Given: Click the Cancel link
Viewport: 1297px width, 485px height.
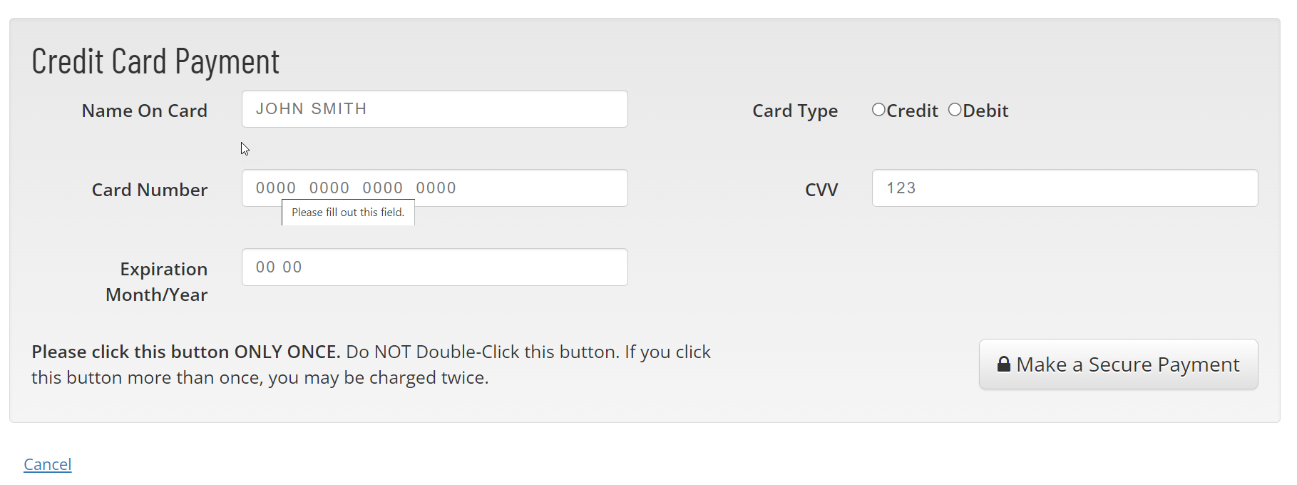Looking at the screenshot, I should [48, 464].
